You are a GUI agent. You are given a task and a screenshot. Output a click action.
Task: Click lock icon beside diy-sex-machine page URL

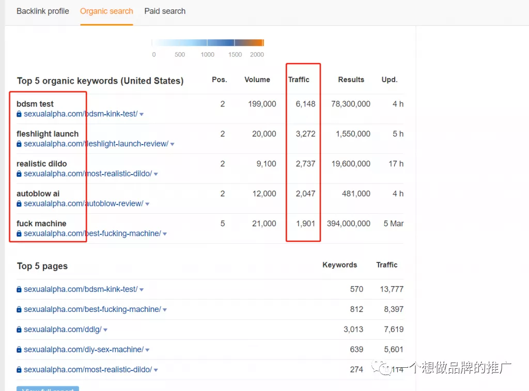tap(19, 350)
